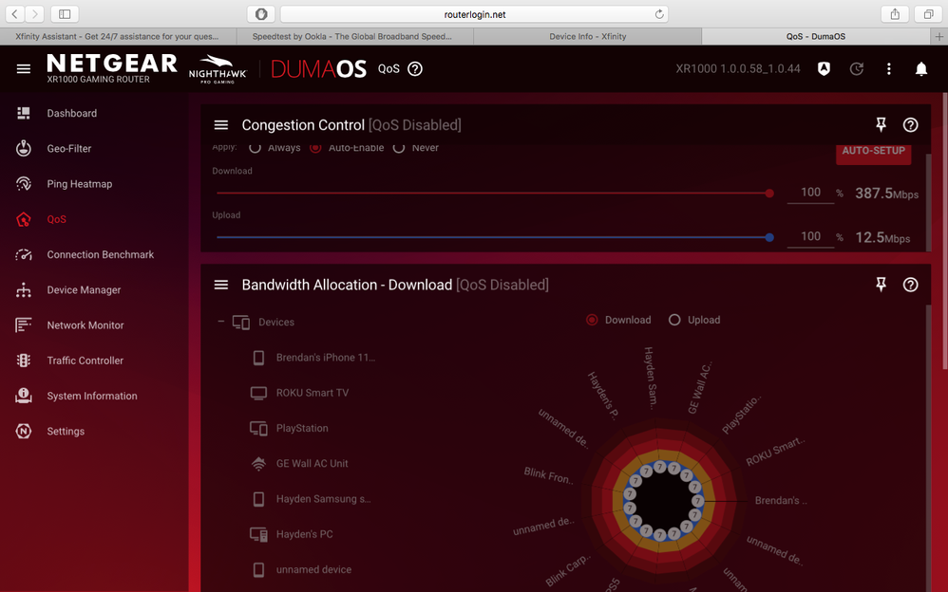948x592 pixels.
Task: Click the Settings sidebar icon
Action: 24,432
